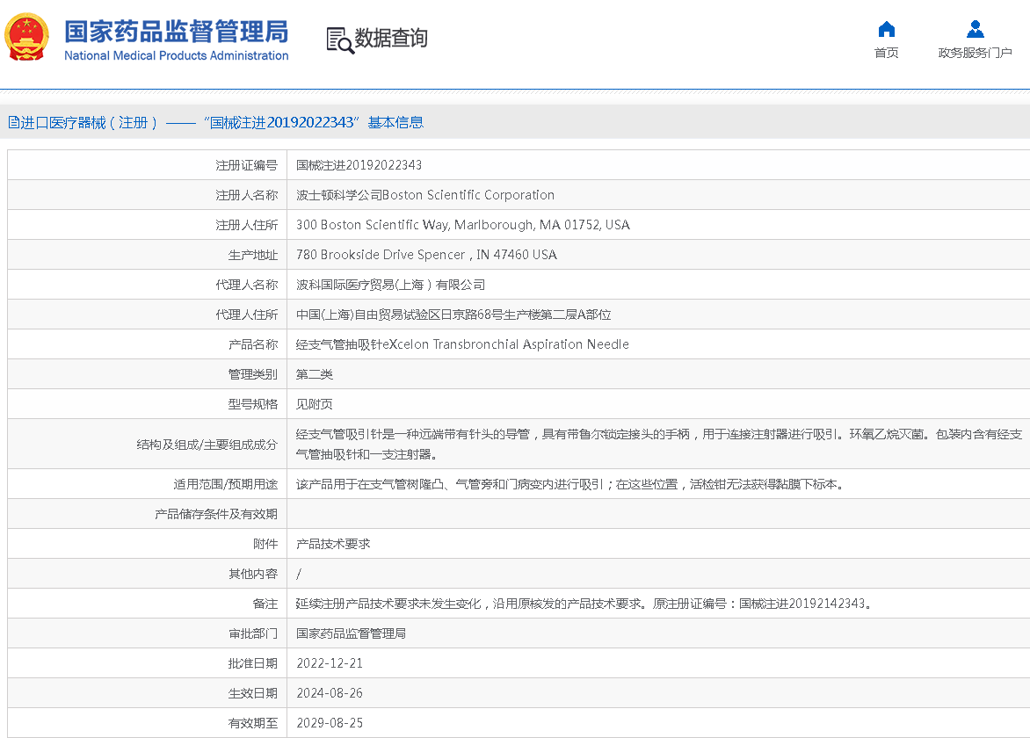The height and width of the screenshot is (738, 1030).
Task: Click the 型号规格 row label
Action: (x=253, y=404)
